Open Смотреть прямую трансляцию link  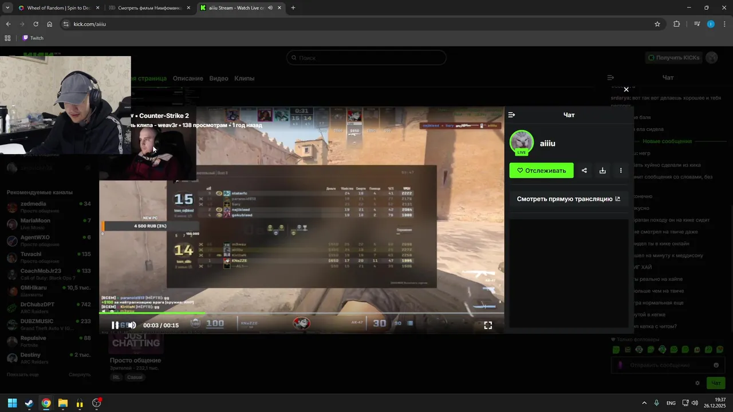click(x=569, y=199)
